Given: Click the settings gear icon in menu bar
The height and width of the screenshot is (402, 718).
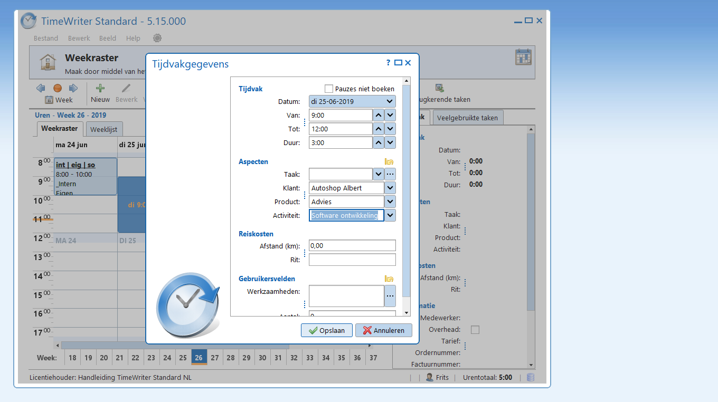Looking at the screenshot, I should tap(157, 38).
